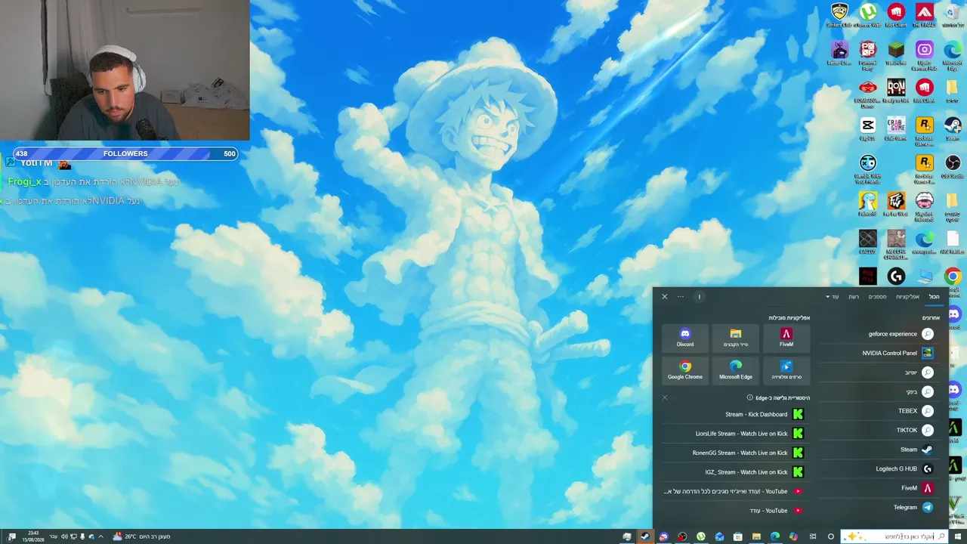Expand the 'עוד' (More) search filter dropdown

pos(833,297)
